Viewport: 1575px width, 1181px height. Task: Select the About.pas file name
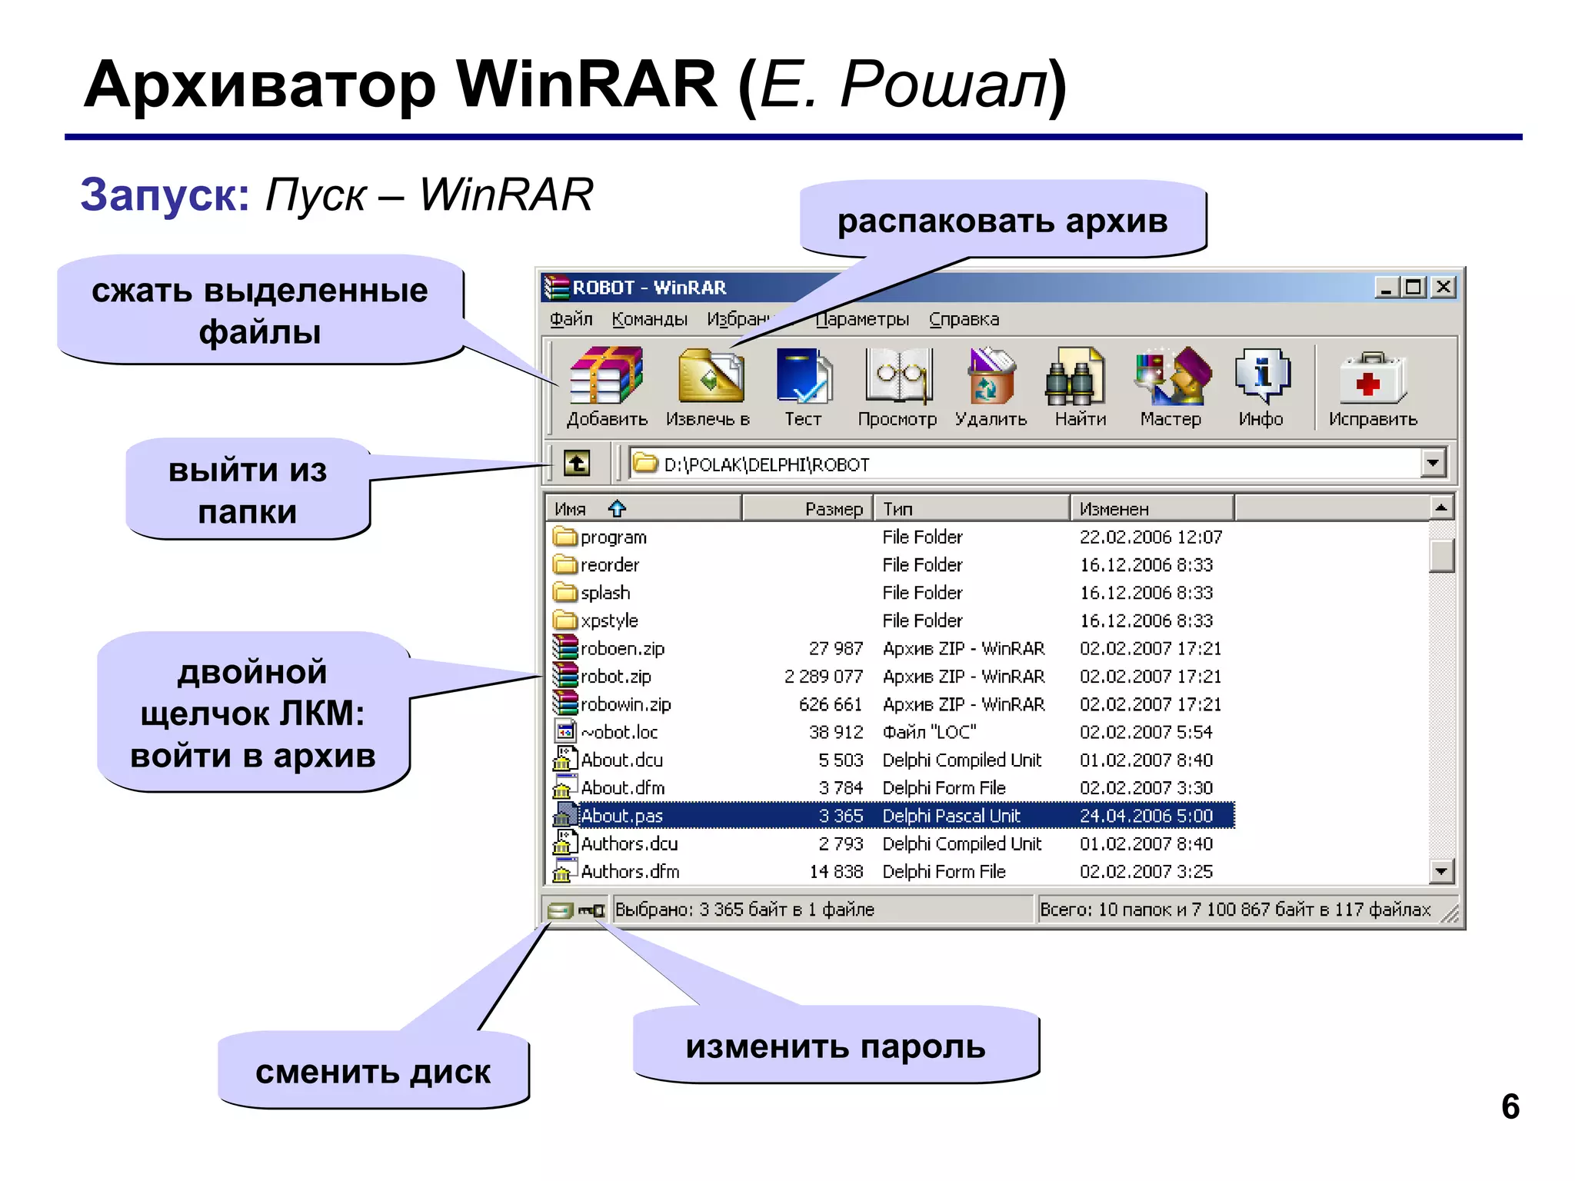click(621, 815)
